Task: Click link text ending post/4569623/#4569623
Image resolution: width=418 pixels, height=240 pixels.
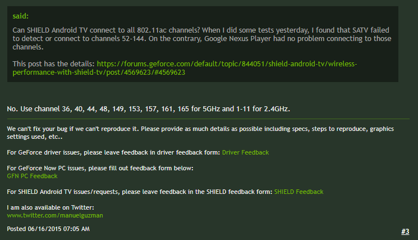Action: [x=99, y=73]
